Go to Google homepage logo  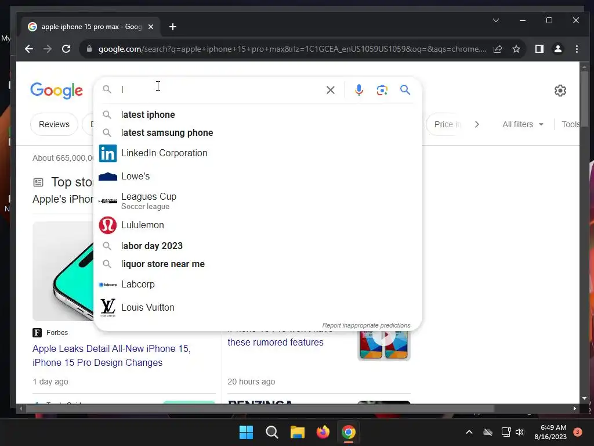pyautogui.click(x=56, y=91)
